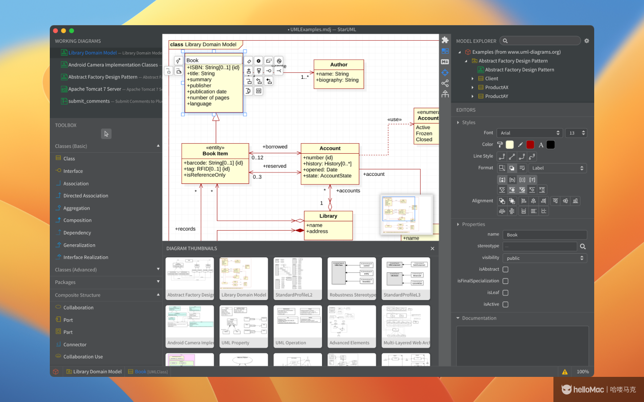Click the pencil line color icon
The width and height of the screenshot is (644, 402).
520,145
